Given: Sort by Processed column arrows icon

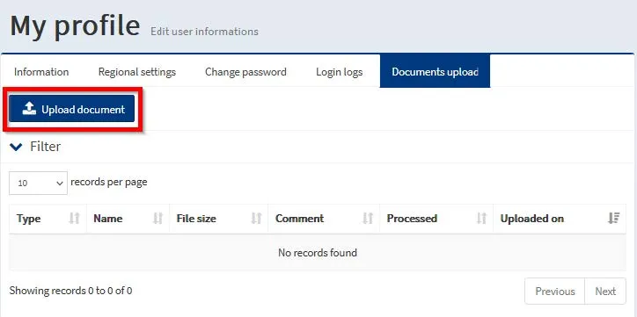Looking at the screenshot, I should [x=481, y=219].
